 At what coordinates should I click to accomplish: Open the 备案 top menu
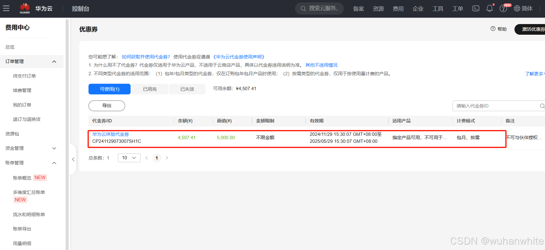click(x=359, y=9)
